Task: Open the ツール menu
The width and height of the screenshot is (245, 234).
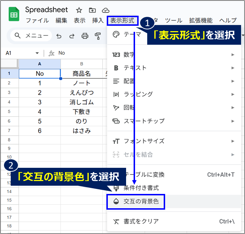Action: [174, 20]
